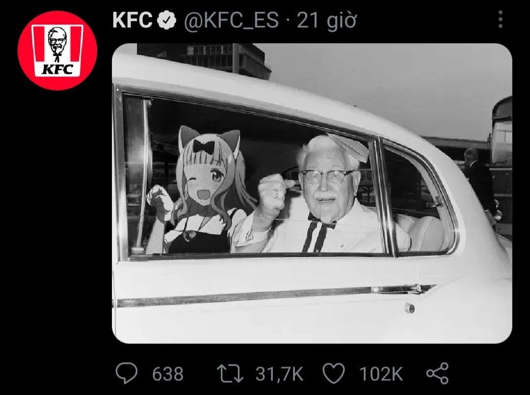View the 638 replies count

tap(168, 374)
